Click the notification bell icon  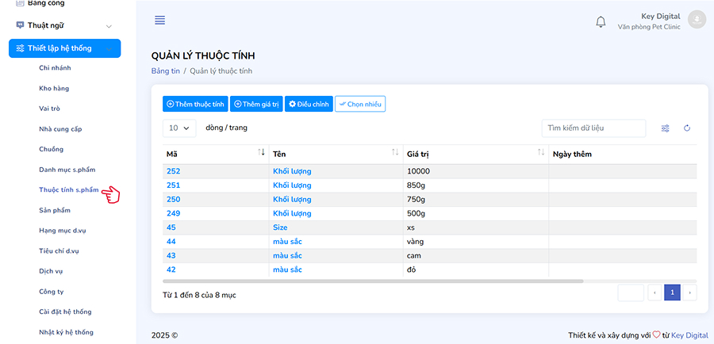tap(601, 21)
